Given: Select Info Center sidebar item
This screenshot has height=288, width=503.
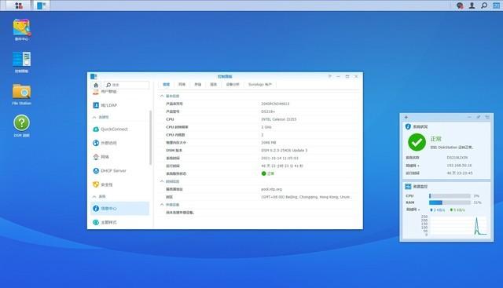Looking at the screenshot, I should click(119, 208).
